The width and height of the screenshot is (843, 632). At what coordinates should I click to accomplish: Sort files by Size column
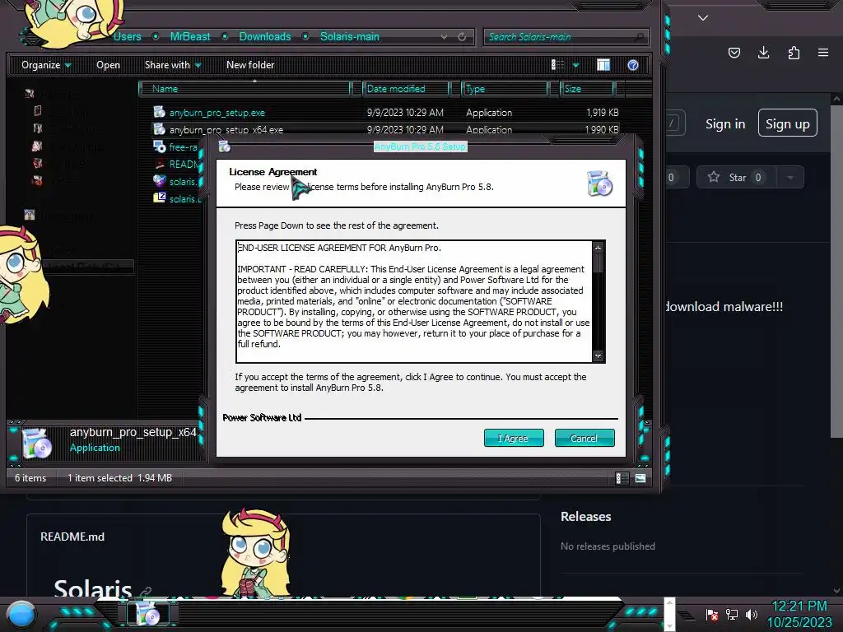coord(586,89)
